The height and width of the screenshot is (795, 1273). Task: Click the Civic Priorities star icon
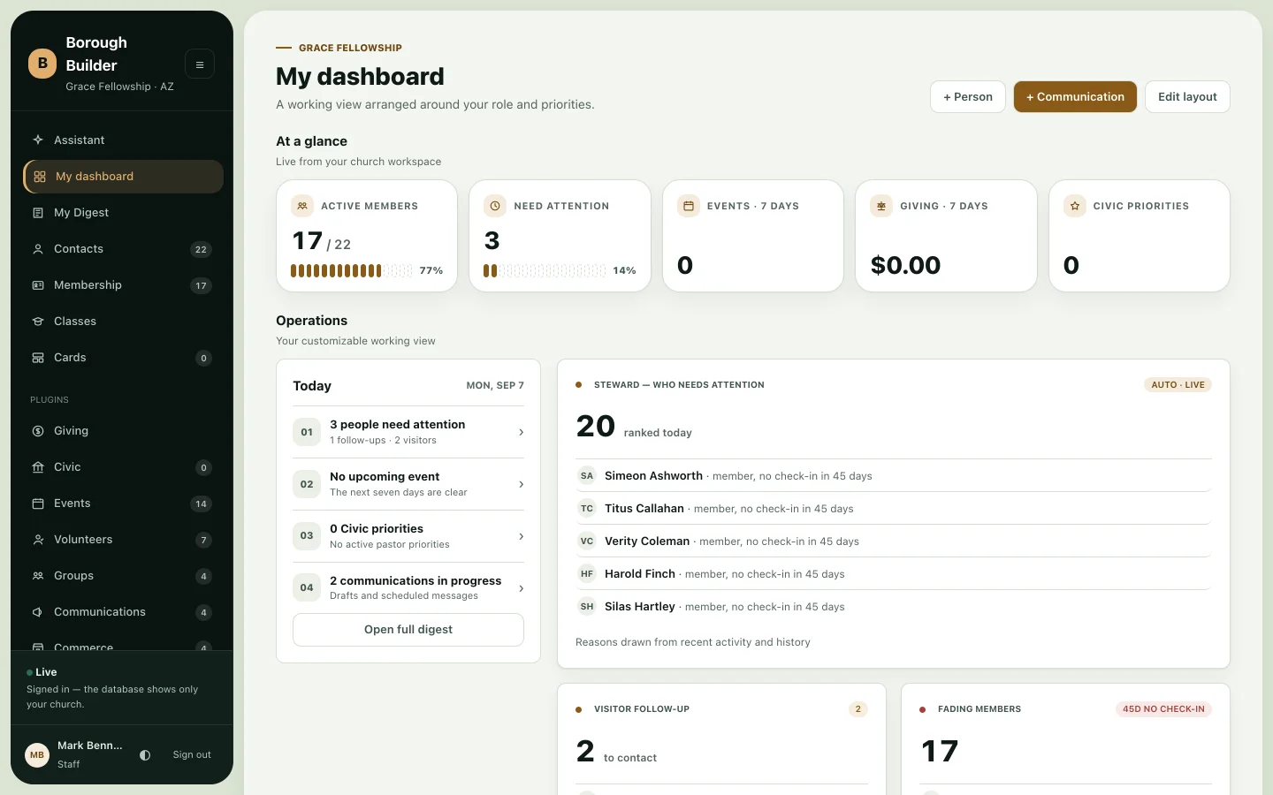[1075, 206]
